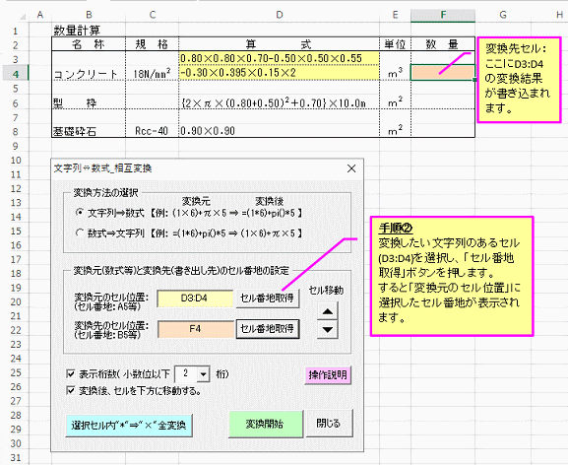Click the 18N/mm² cell
Viewport: 568px width, 465px height.
[153, 73]
